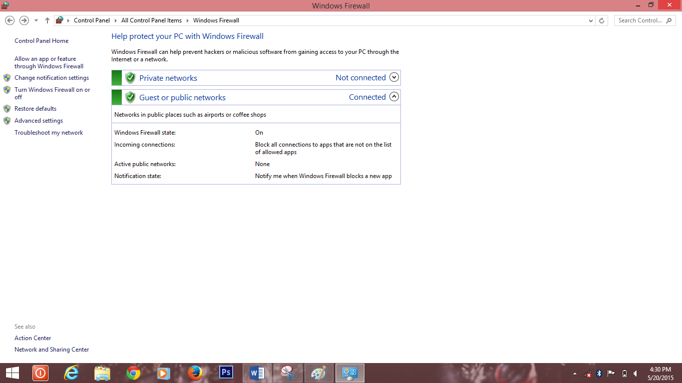Open Turn Windows Firewall on or off

(52, 93)
